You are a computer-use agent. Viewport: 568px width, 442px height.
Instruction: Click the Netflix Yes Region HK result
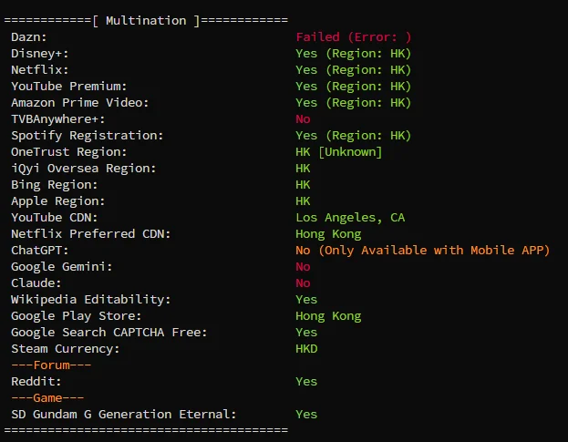[354, 70]
